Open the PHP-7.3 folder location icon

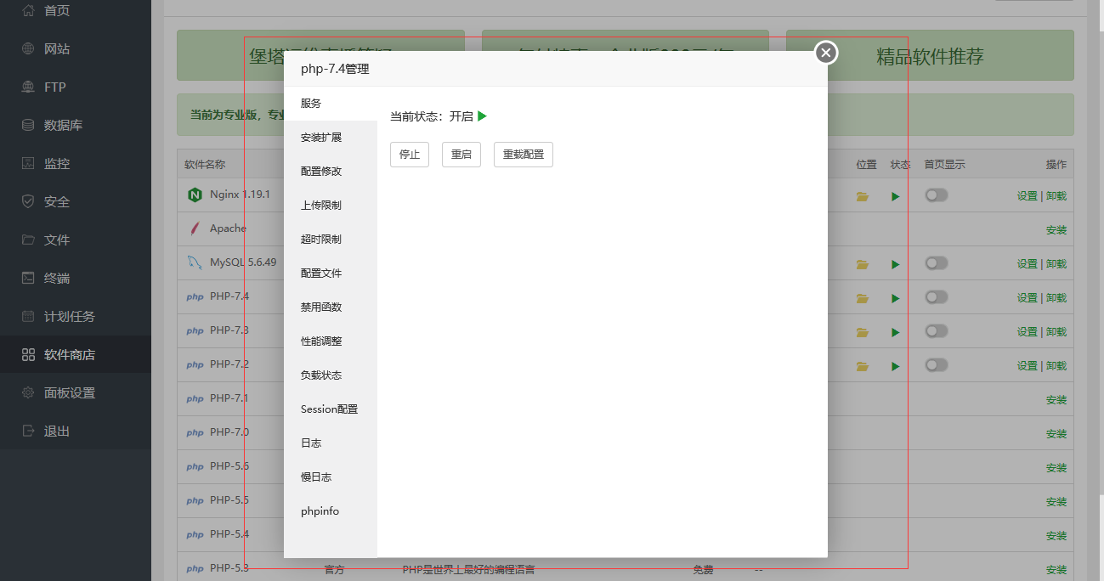pos(863,332)
